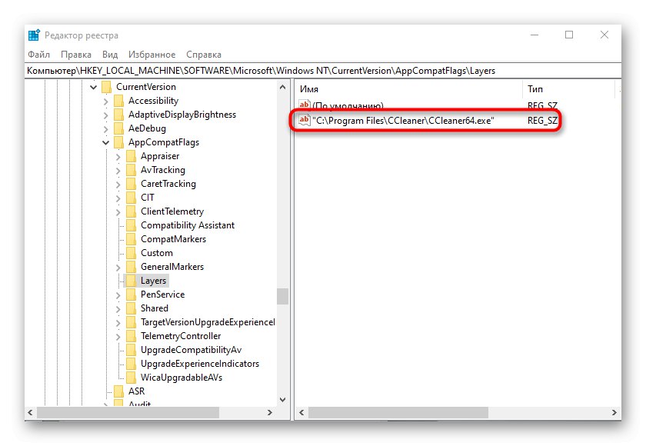Image resolution: width=646 pixels, height=446 pixels.
Task: Expand the AdaptiveDisplayBrightness key
Action: tap(106, 115)
